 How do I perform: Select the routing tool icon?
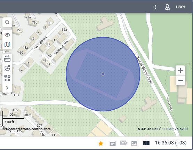[7, 68]
